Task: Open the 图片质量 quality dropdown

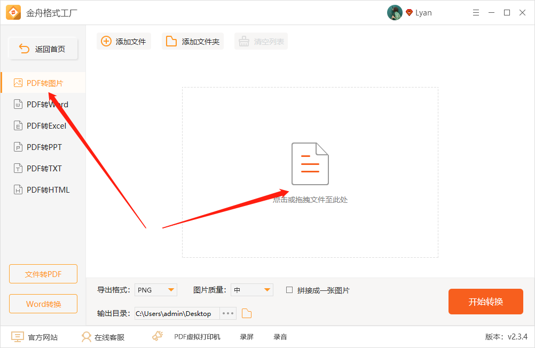Action: tap(251, 290)
